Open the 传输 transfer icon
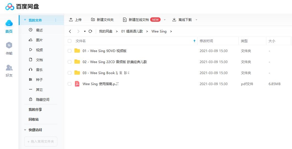The width and height of the screenshot is (292, 149). (9, 45)
